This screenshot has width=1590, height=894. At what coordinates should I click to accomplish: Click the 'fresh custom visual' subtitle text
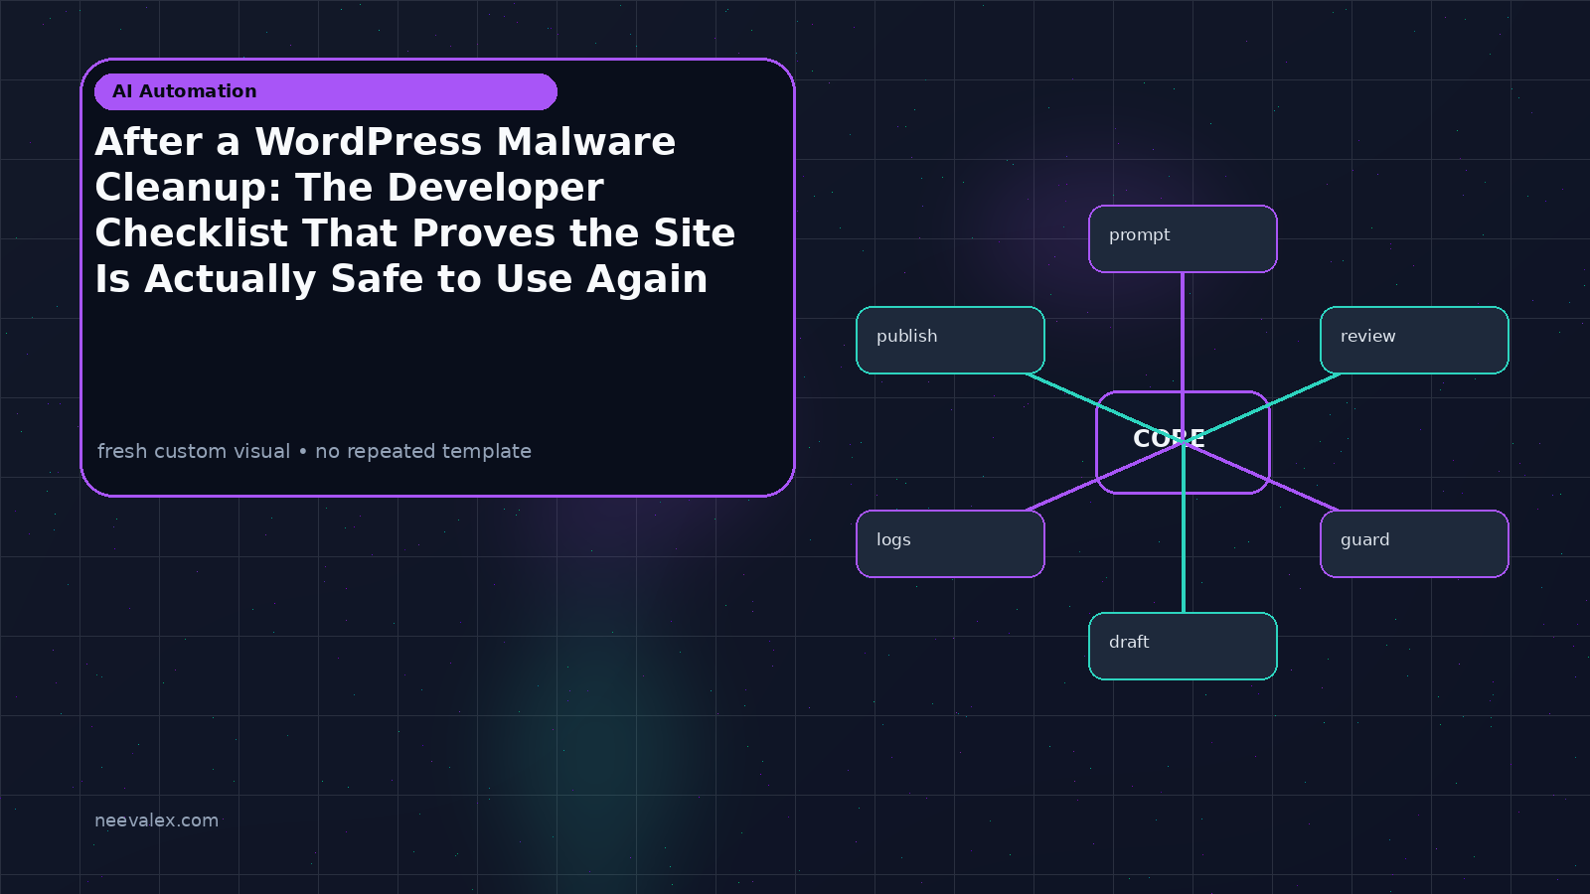[x=314, y=451]
